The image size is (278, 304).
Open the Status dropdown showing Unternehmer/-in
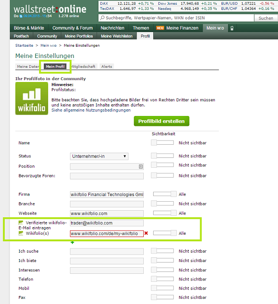(x=99, y=156)
